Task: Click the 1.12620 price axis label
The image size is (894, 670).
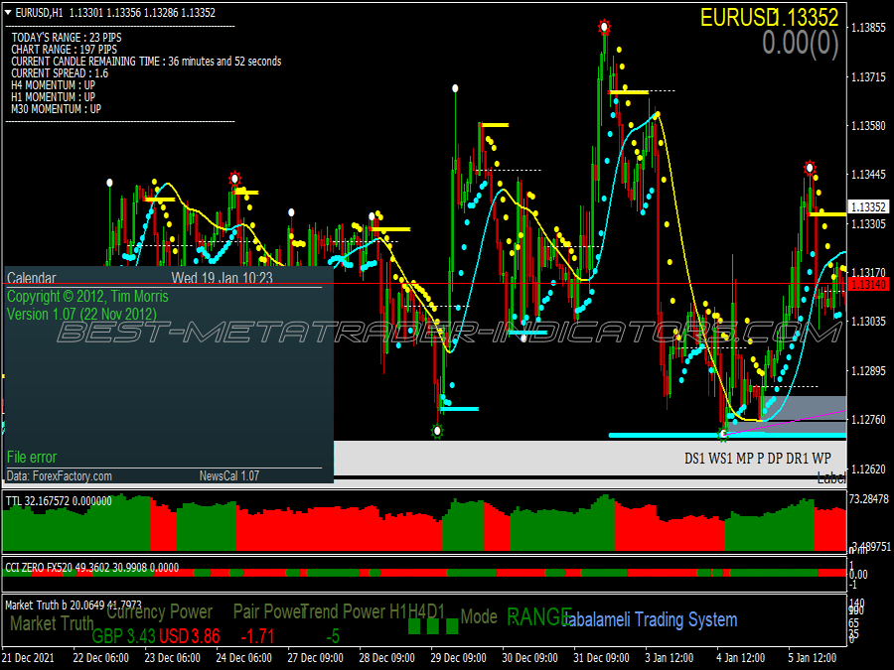Action: (868, 469)
